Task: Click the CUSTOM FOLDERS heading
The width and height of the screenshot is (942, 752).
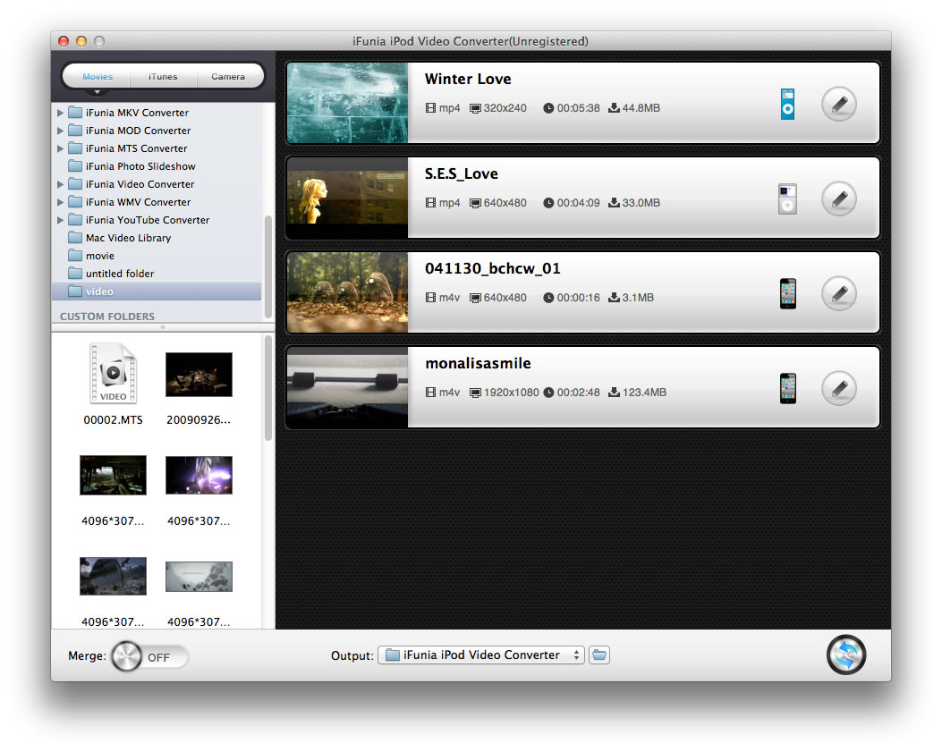Action: [x=107, y=316]
